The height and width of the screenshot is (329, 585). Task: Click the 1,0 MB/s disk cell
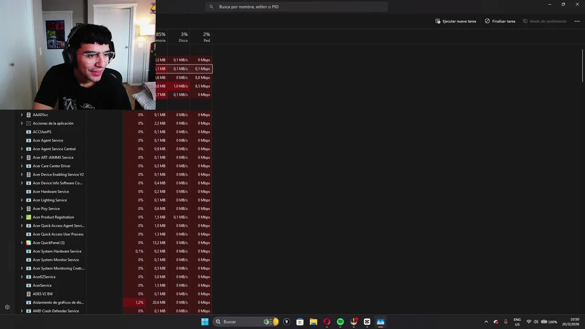(179, 86)
